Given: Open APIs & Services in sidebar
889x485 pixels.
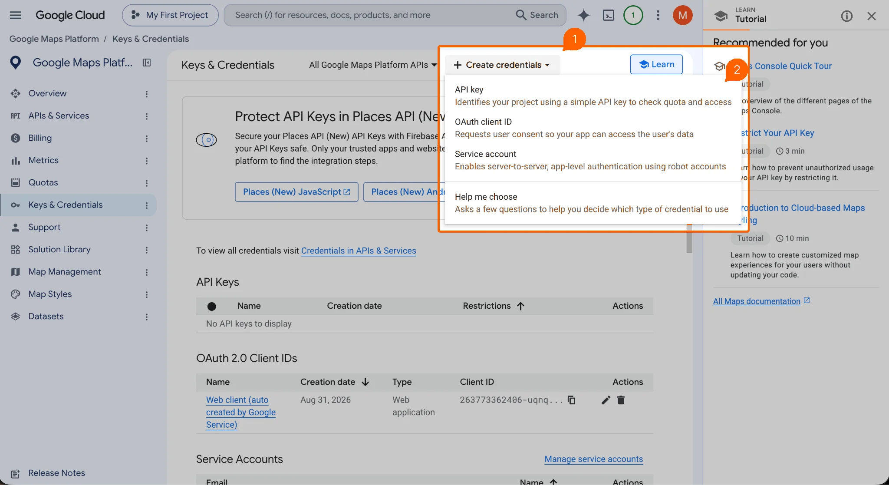Looking at the screenshot, I should pos(59,115).
